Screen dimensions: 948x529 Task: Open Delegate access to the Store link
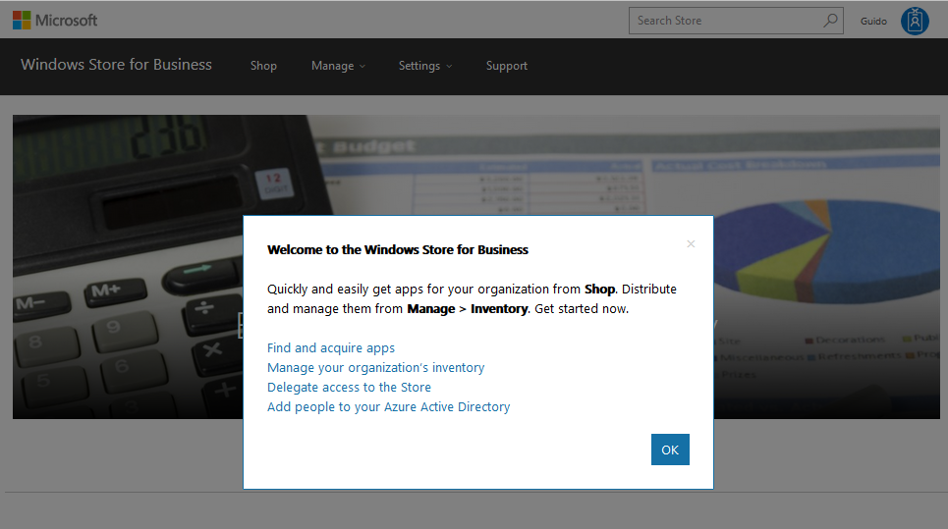(x=349, y=387)
